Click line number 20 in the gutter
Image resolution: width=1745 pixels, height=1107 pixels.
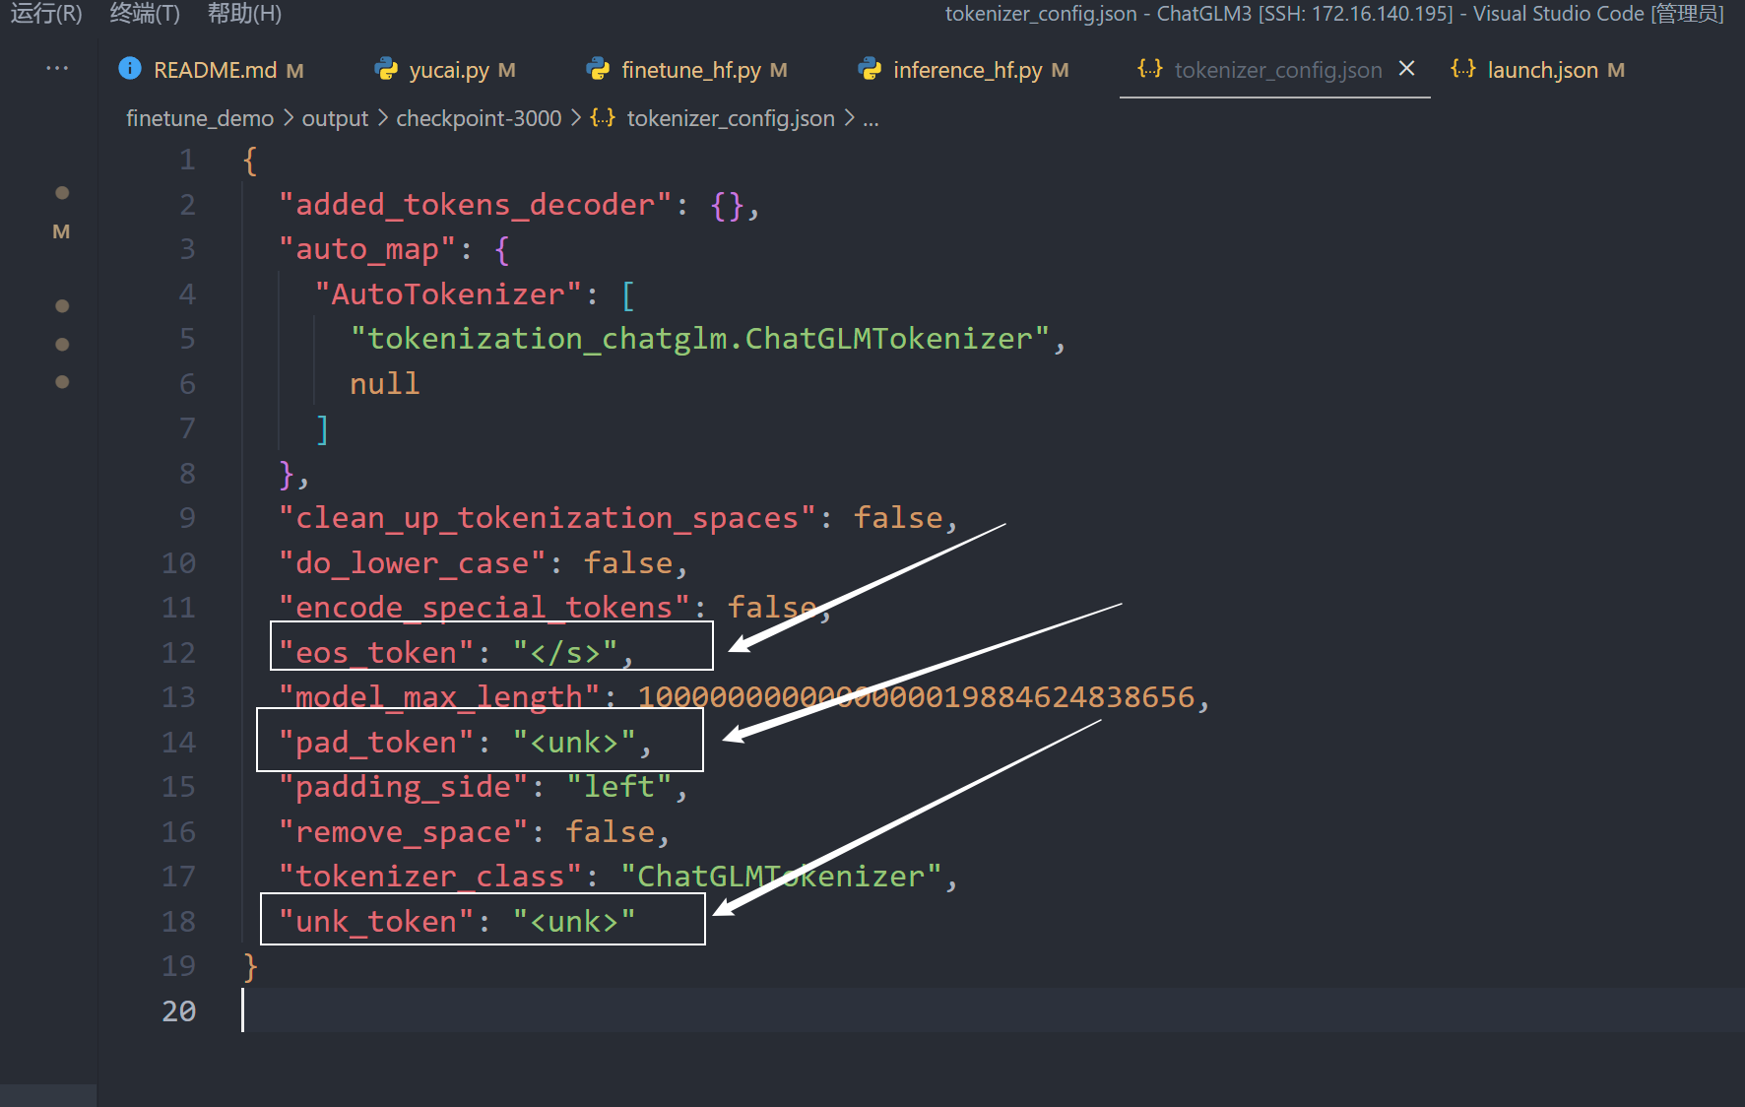point(178,1010)
